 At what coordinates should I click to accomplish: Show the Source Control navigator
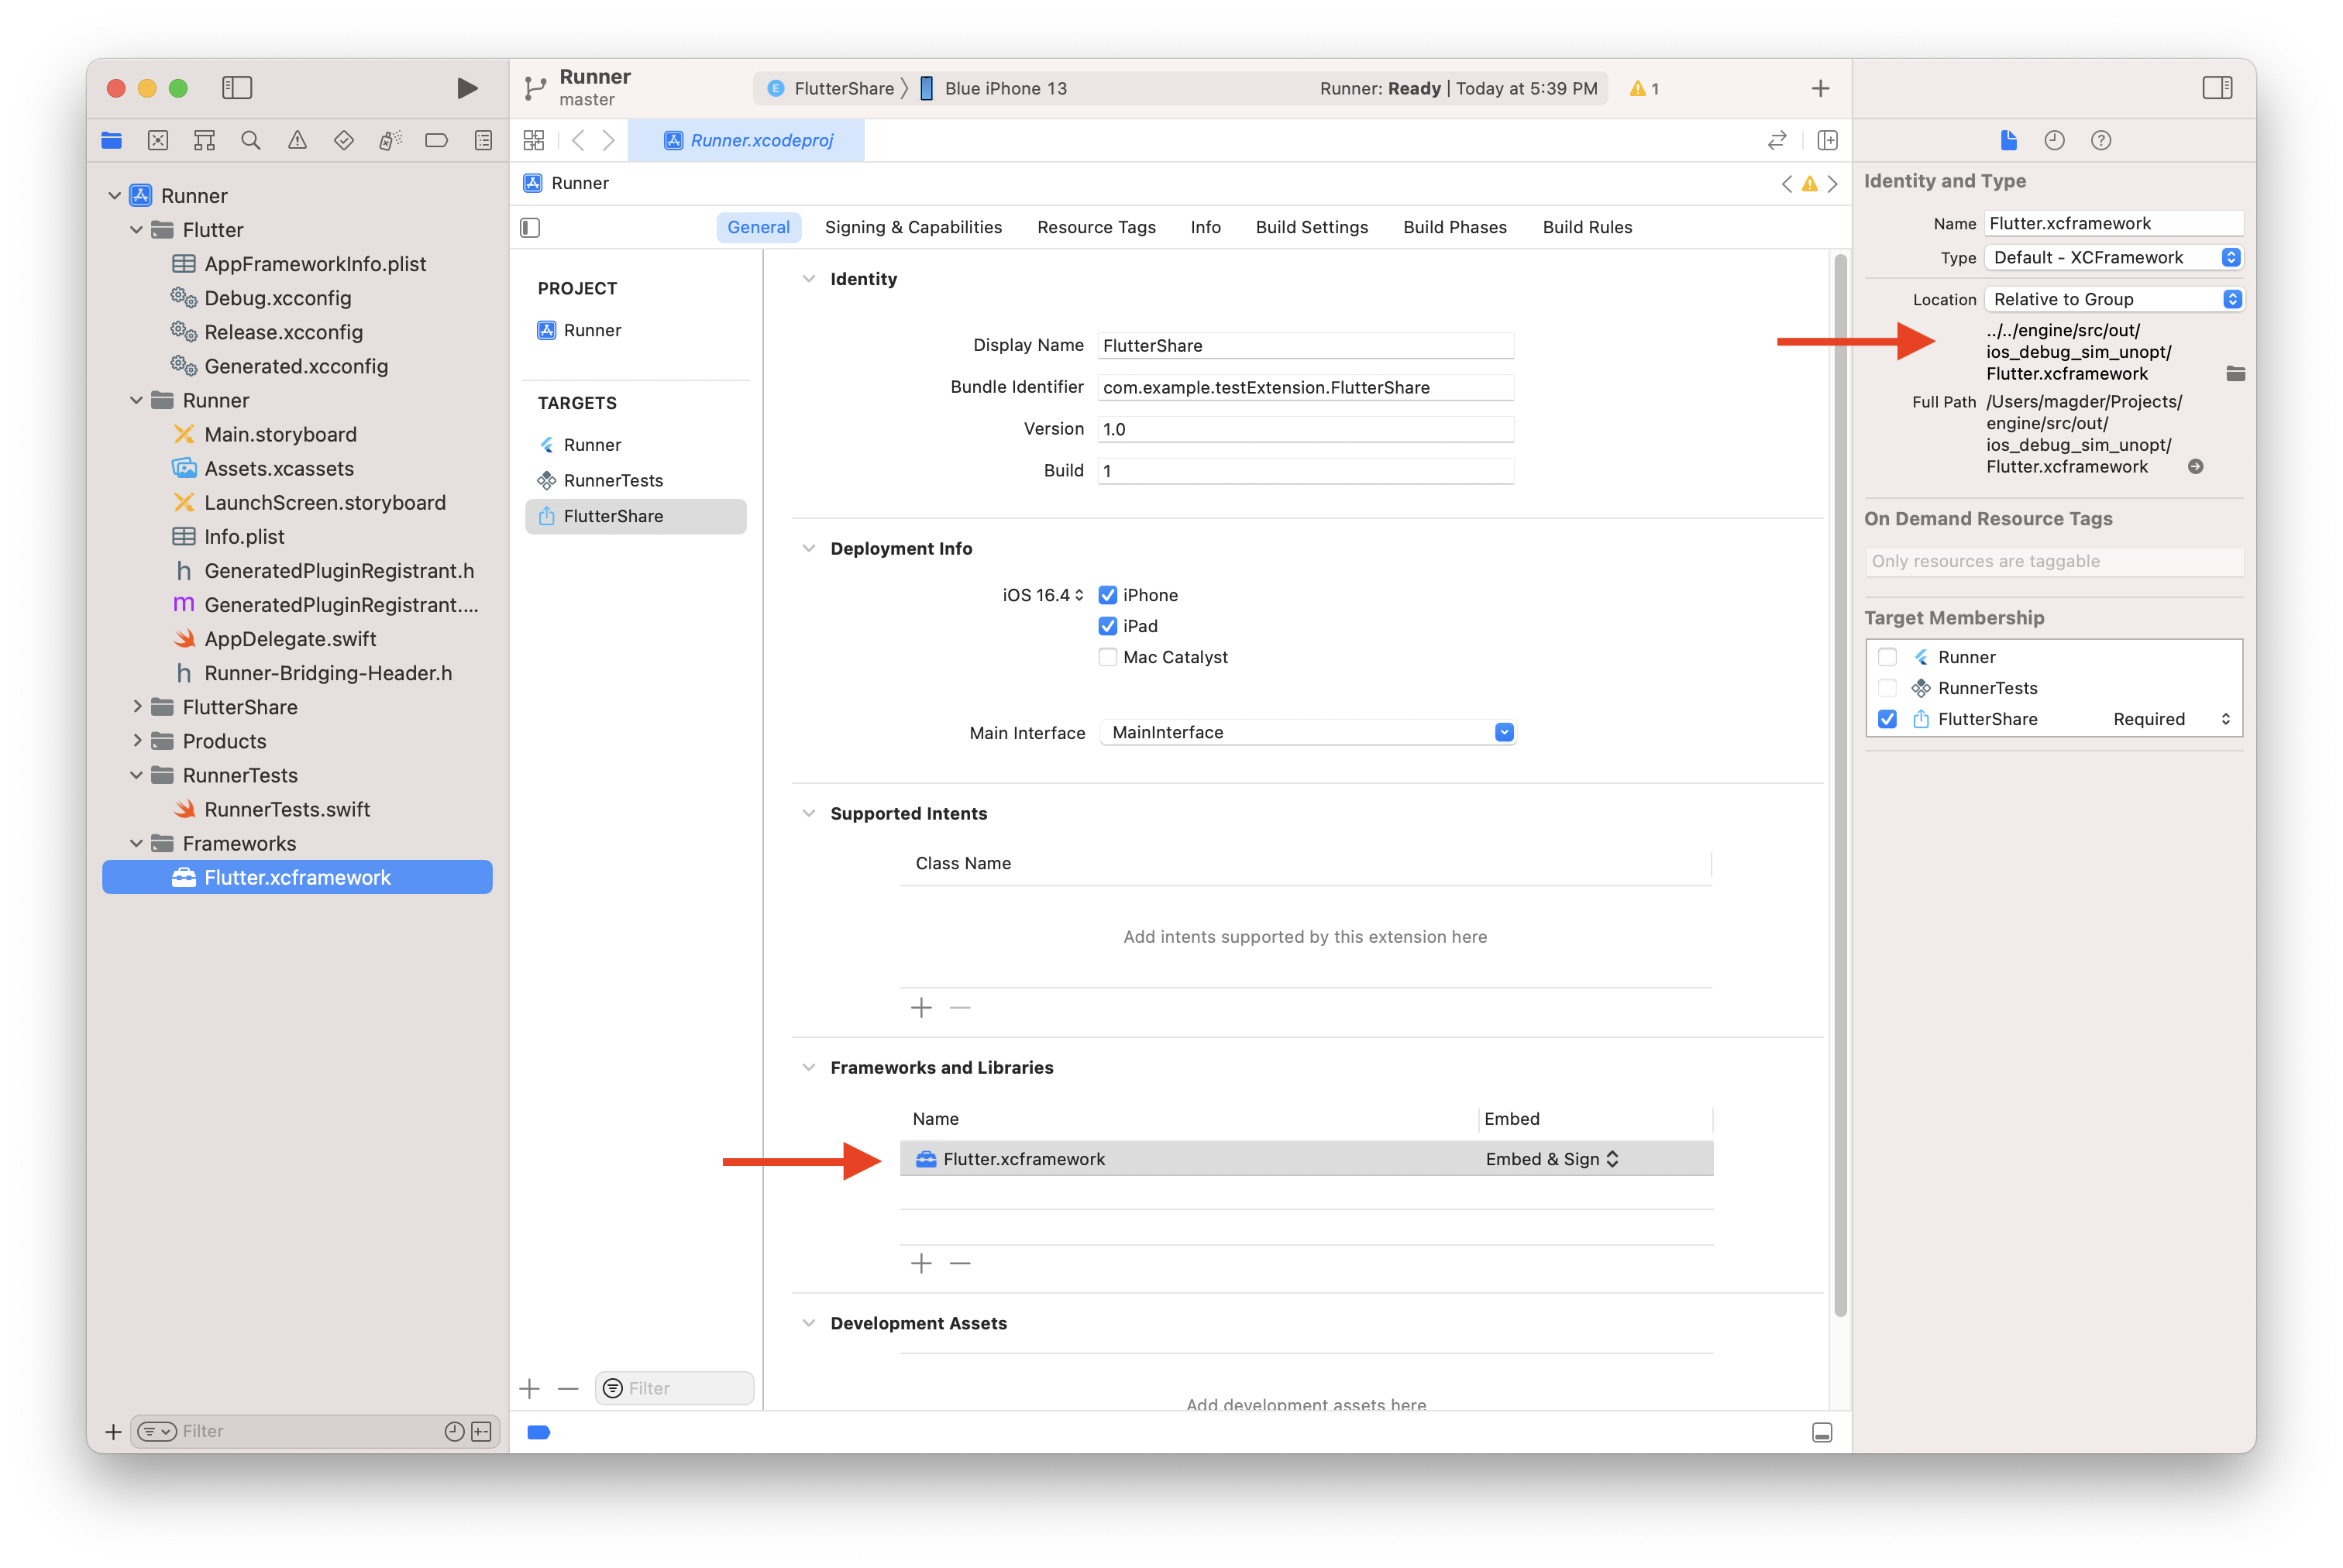pos(158,141)
